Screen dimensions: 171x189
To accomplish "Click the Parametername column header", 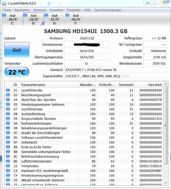I will 49,85.
